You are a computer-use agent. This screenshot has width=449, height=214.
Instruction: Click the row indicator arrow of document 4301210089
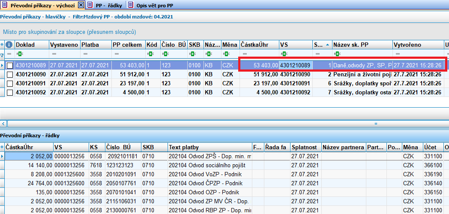[x=2, y=66]
